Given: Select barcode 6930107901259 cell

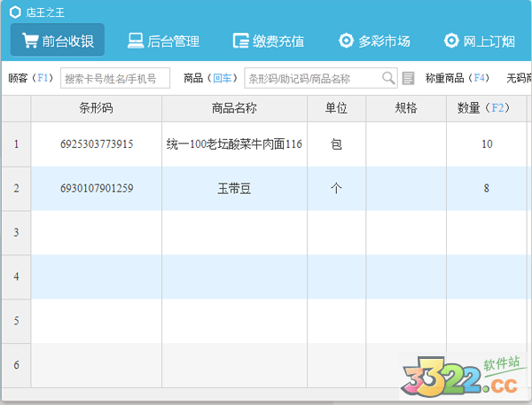Looking at the screenshot, I should [x=97, y=188].
